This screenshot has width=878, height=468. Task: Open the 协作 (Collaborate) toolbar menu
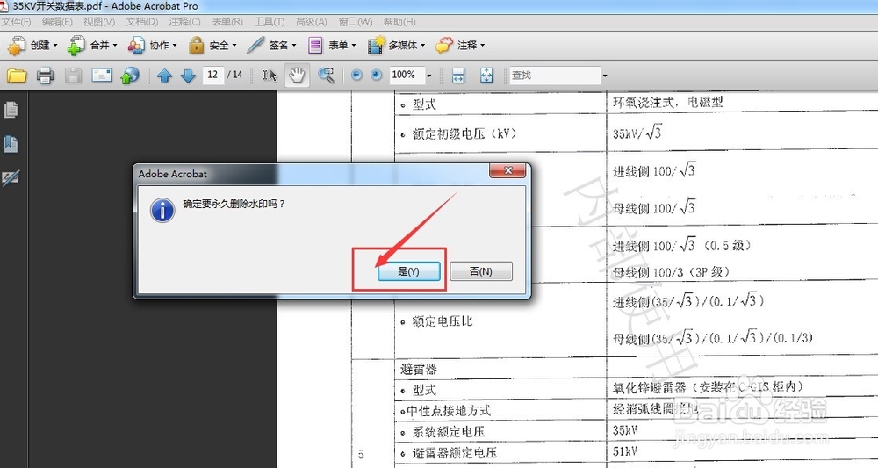tap(152, 46)
